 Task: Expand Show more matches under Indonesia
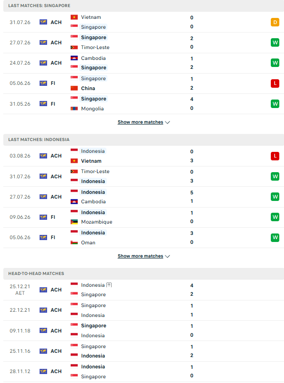140,256
